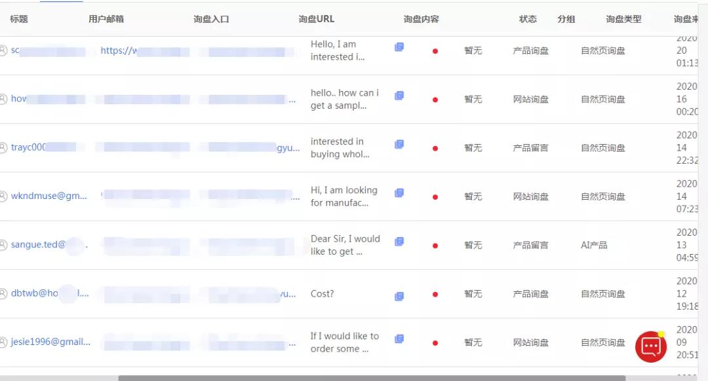Viewport: 708px width, 381px height.
Task: Click user avatar icon beside wkndmuse email
Action: (3, 196)
